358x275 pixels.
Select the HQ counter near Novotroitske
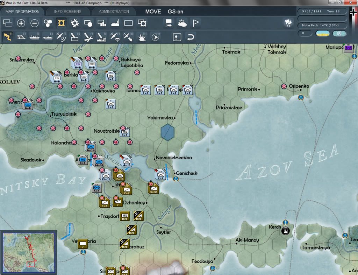(125, 132)
